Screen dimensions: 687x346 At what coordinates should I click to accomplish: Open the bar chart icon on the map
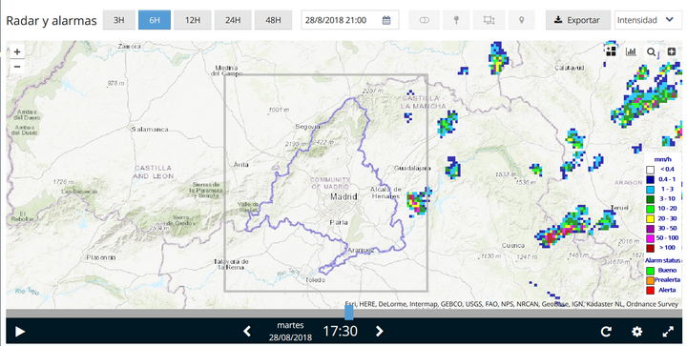tap(631, 51)
